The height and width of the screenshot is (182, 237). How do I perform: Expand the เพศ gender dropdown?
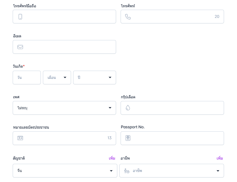tap(64, 108)
